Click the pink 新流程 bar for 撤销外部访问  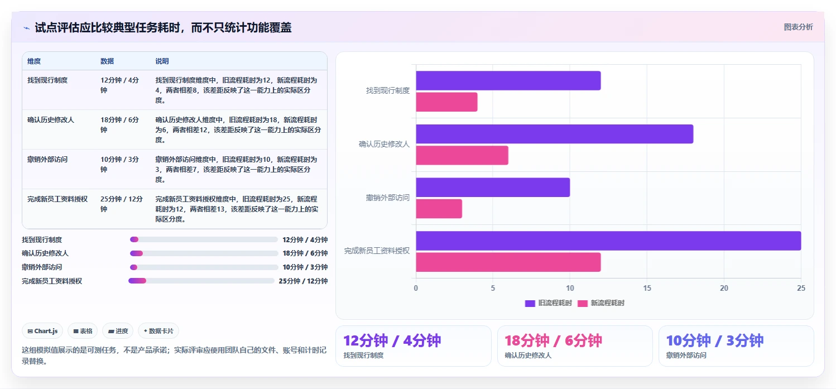(439, 209)
